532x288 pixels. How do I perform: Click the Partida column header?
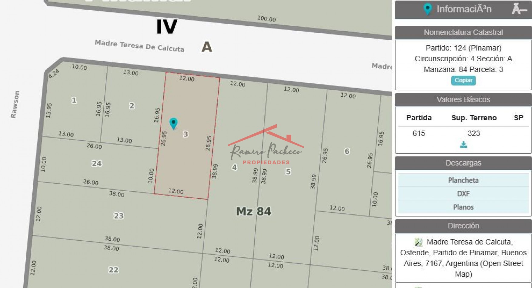click(x=419, y=118)
